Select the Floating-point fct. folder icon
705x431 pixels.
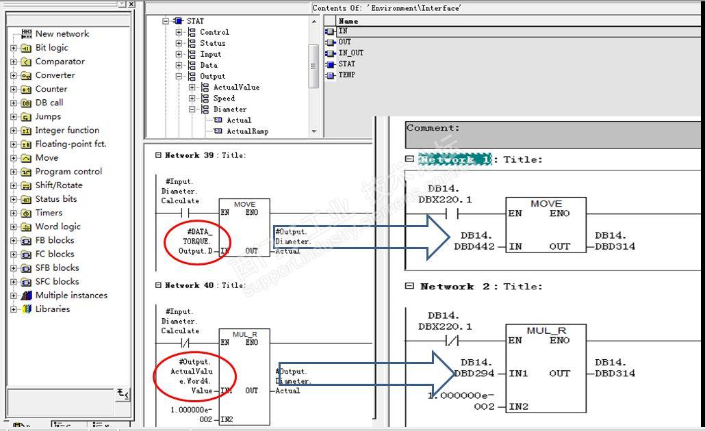click(x=26, y=144)
